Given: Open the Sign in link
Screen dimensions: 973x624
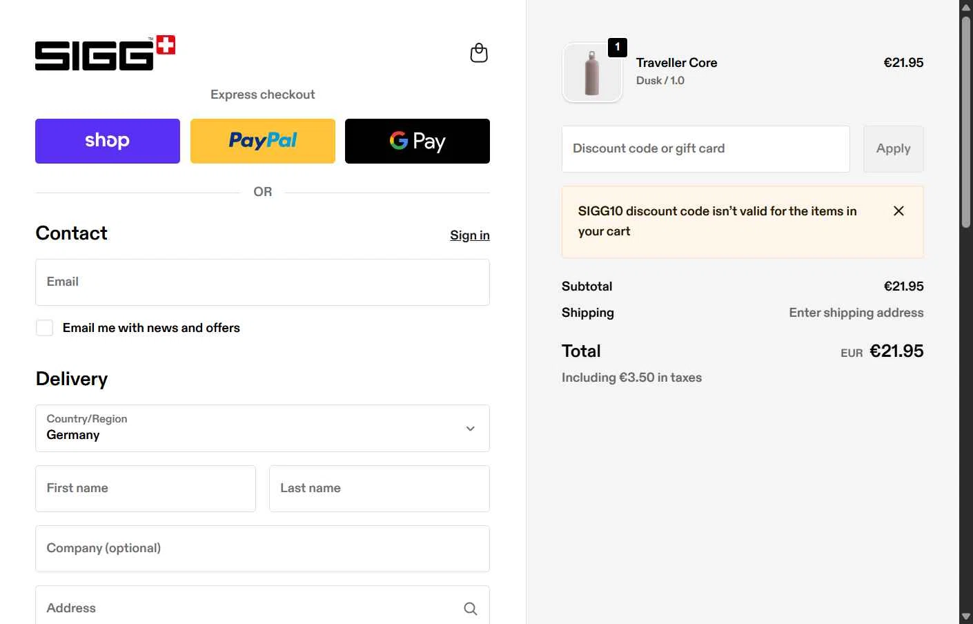Looking at the screenshot, I should pyautogui.click(x=470, y=235).
